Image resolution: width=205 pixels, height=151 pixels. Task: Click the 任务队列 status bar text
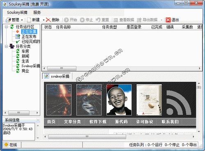point(163,145)
